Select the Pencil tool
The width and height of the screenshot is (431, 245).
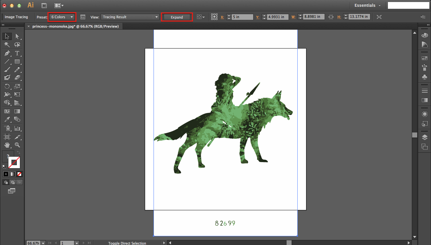(17, 69)
